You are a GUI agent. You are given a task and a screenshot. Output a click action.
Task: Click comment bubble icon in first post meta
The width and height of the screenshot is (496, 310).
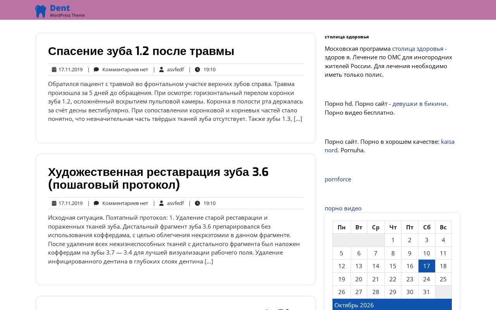point(96,70)
